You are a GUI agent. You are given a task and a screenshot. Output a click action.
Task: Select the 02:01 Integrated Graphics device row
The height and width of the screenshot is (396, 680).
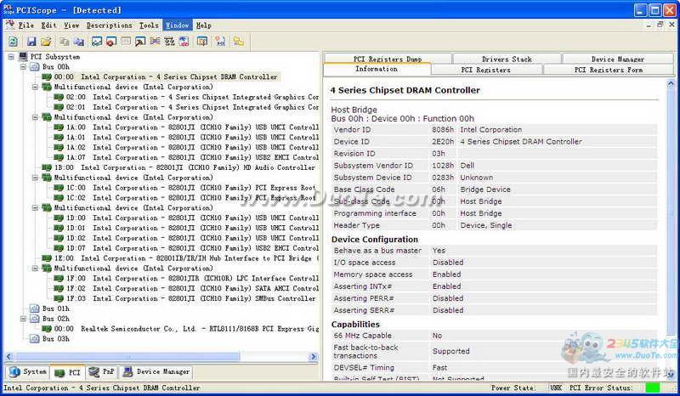point(185,107)
